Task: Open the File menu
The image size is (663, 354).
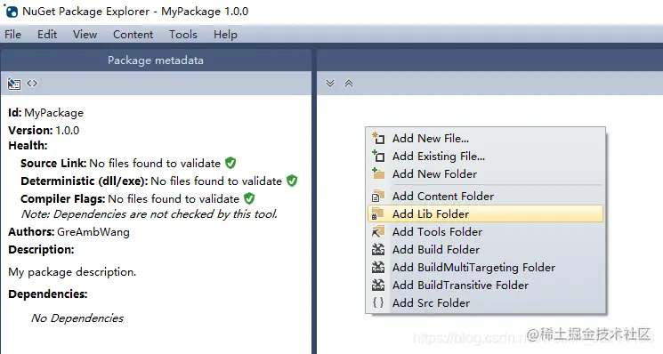Action: point(12,34)
